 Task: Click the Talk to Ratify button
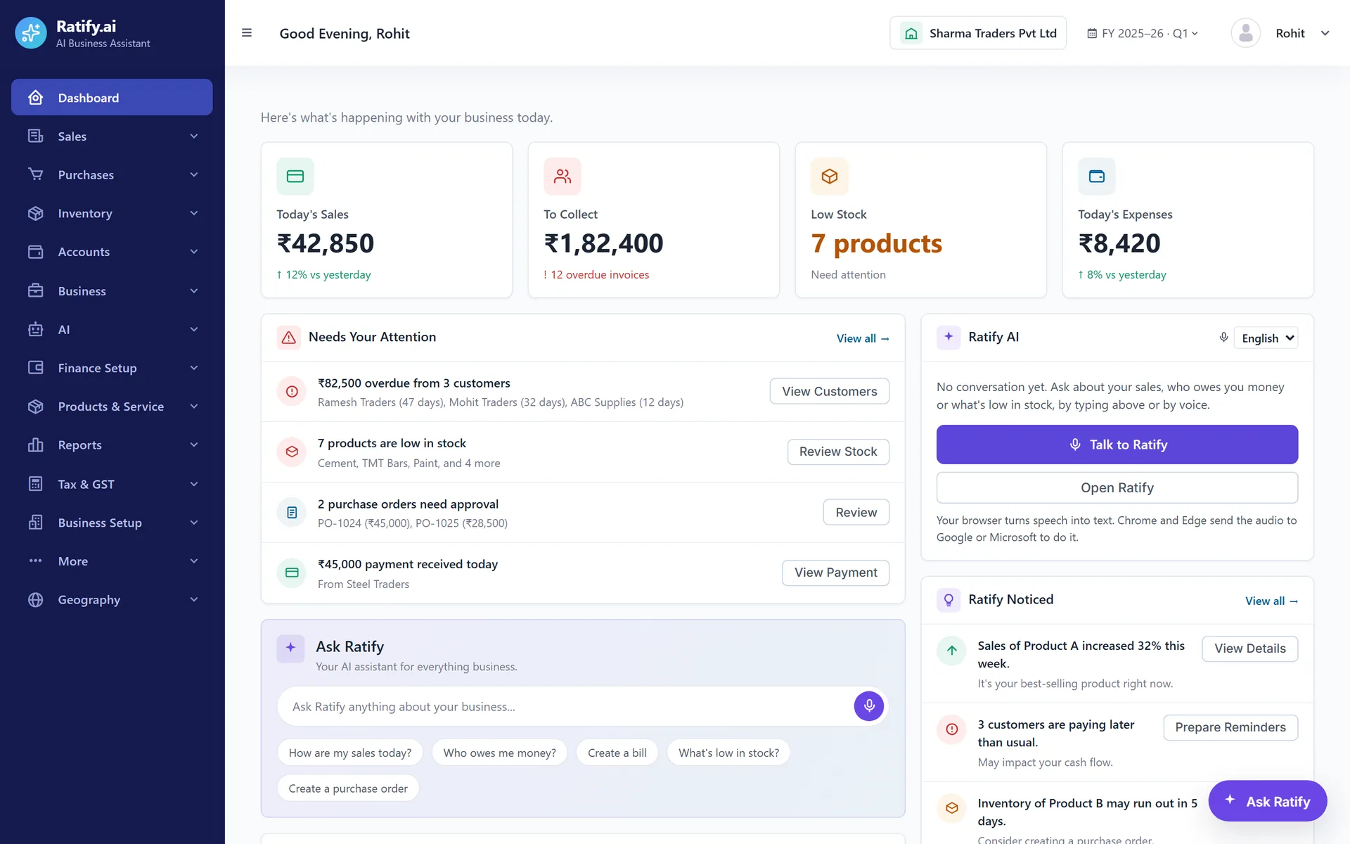point(1117,445)
